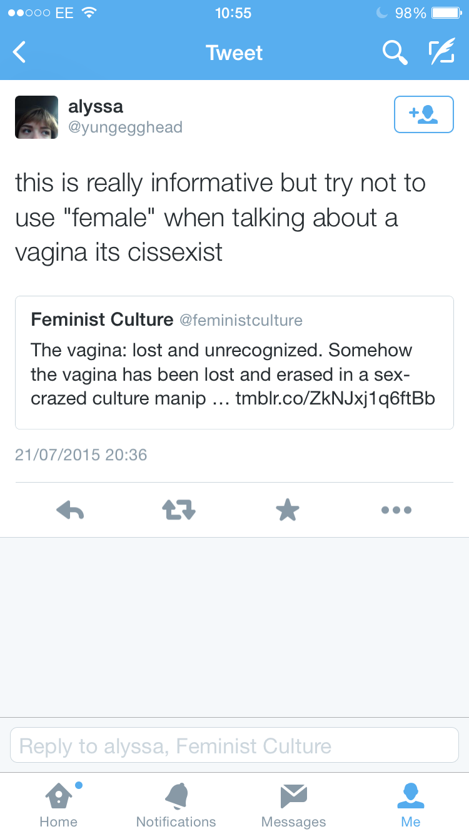Viewport: 469px width, 834px height.
Task: Tap the back arrow icon
Action: 20,53
